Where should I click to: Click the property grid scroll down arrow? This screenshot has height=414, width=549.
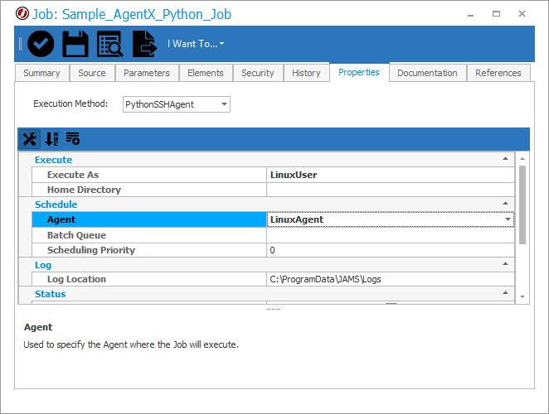click(x=522, y=296)
